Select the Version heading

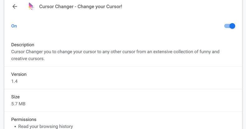[x=19, y=74]
